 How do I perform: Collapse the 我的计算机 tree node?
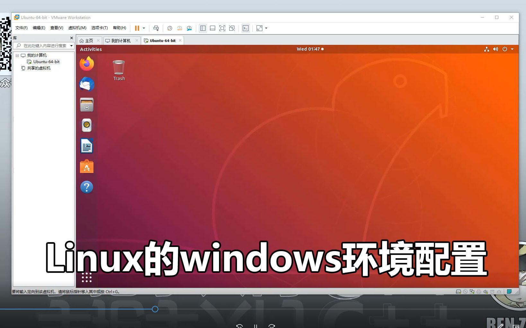[17, 55]
